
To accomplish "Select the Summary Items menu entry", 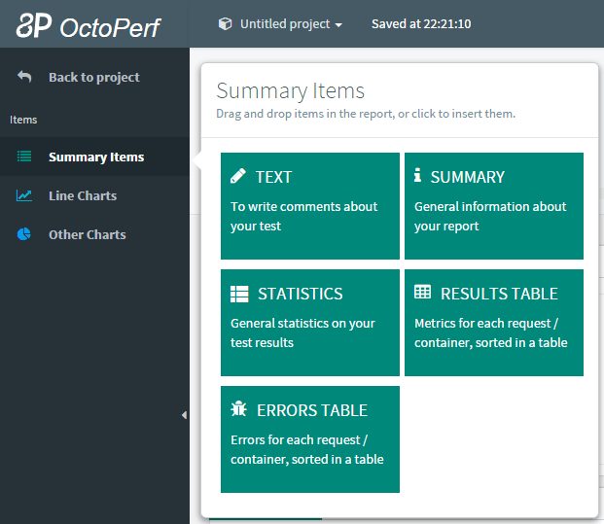I will (94, 157).
